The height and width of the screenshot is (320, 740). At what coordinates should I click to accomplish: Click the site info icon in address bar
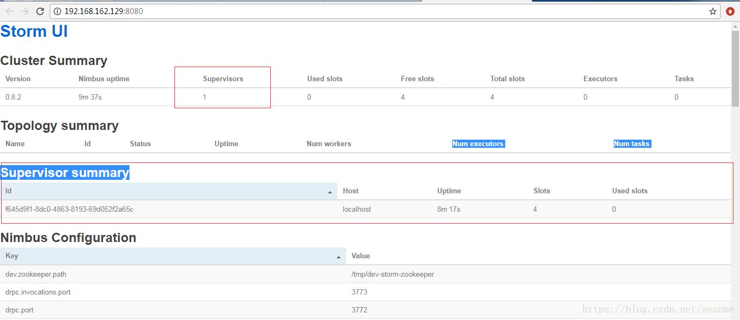click(57, 11)
